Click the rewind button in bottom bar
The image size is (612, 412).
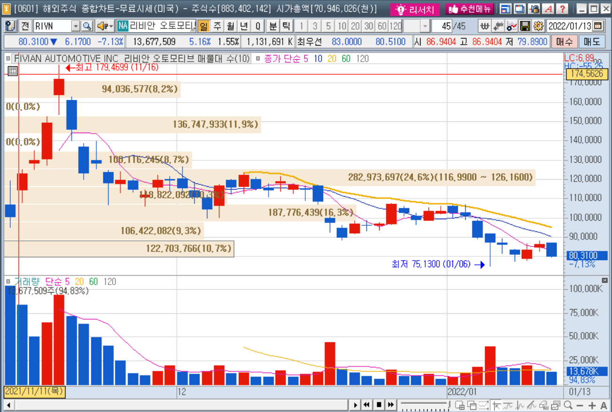click(366, 405)
